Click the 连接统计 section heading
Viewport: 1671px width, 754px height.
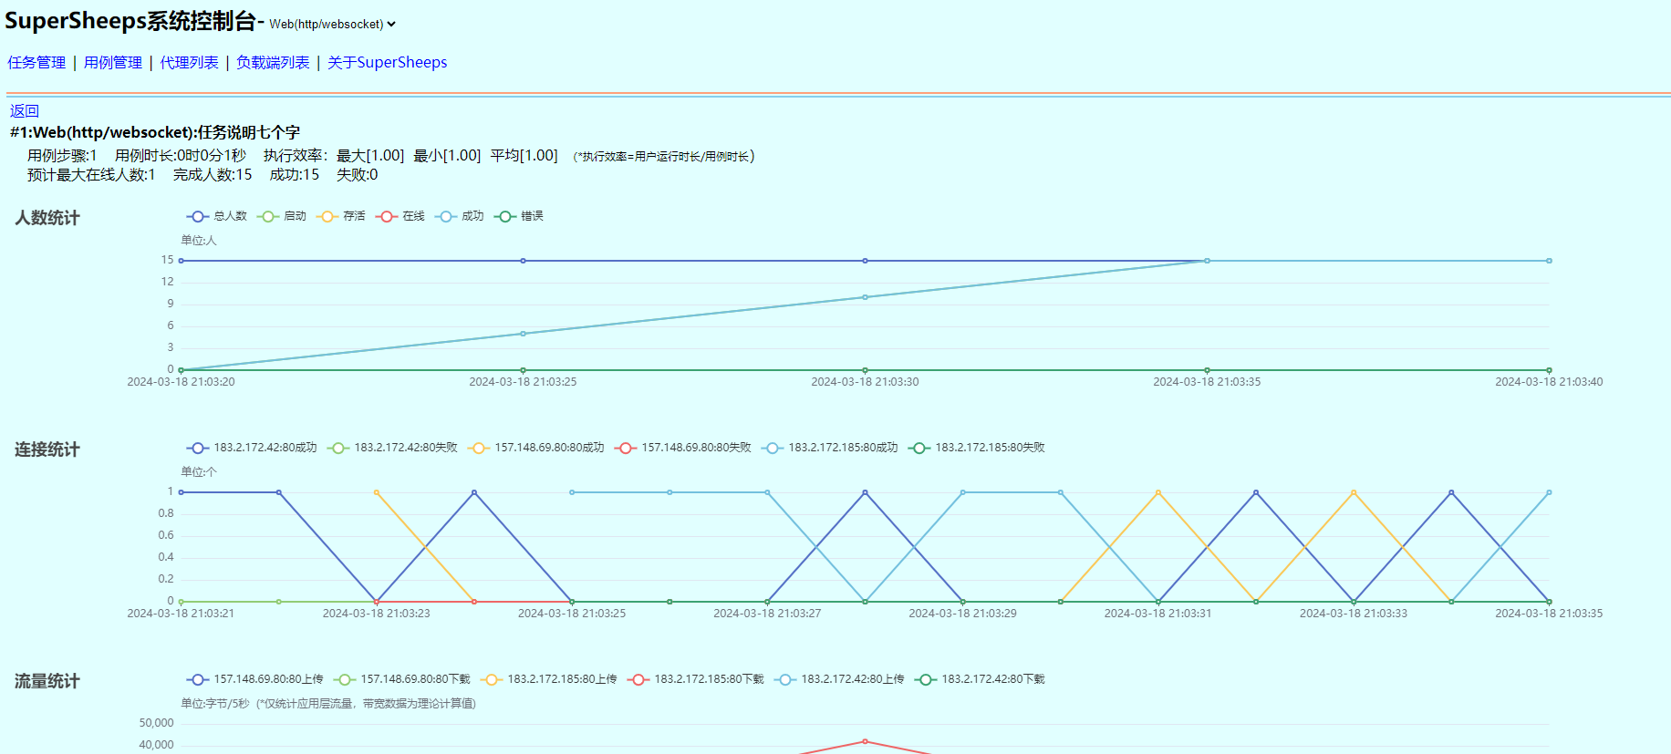[47, 449]
